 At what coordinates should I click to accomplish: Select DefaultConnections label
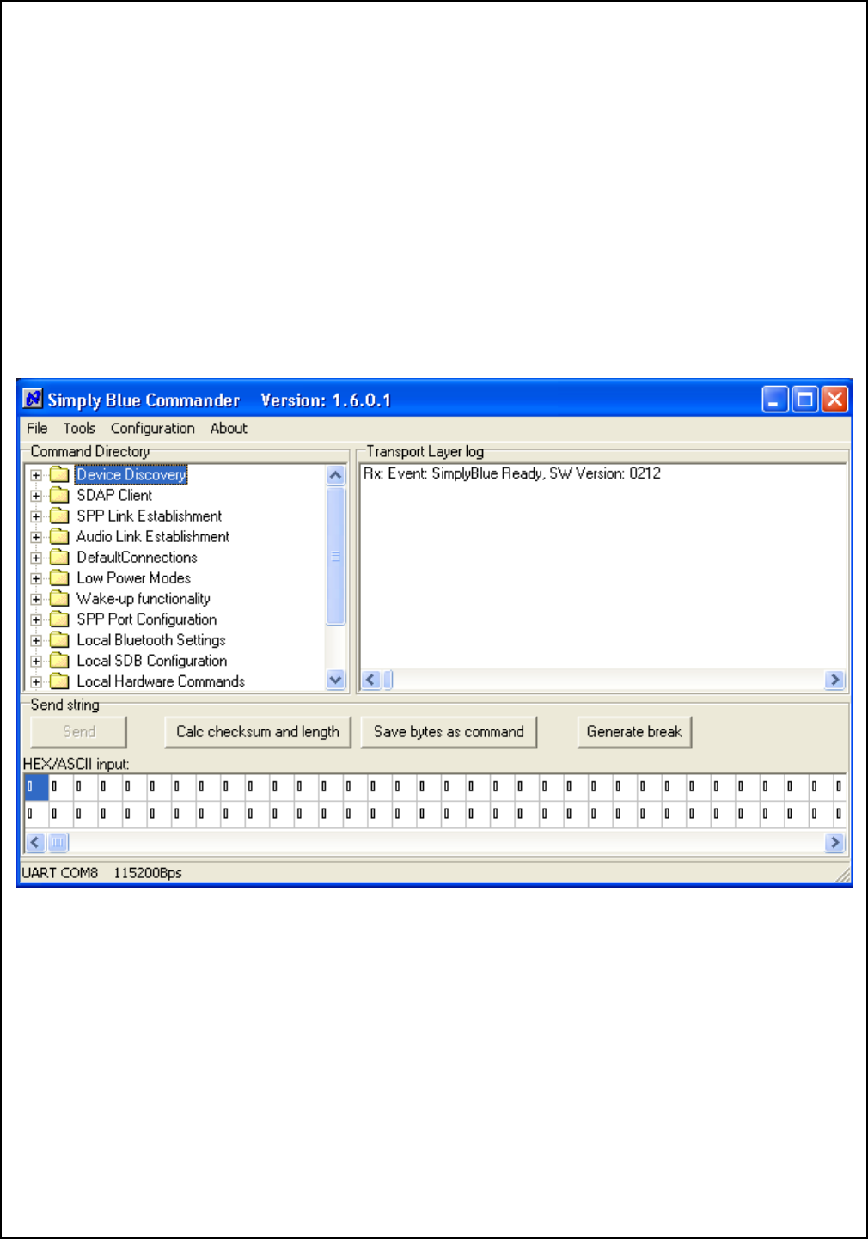[x=137, y=557]
